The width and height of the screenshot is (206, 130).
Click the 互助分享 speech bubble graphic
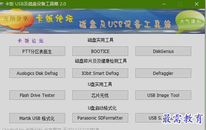(x=17, y=20)
